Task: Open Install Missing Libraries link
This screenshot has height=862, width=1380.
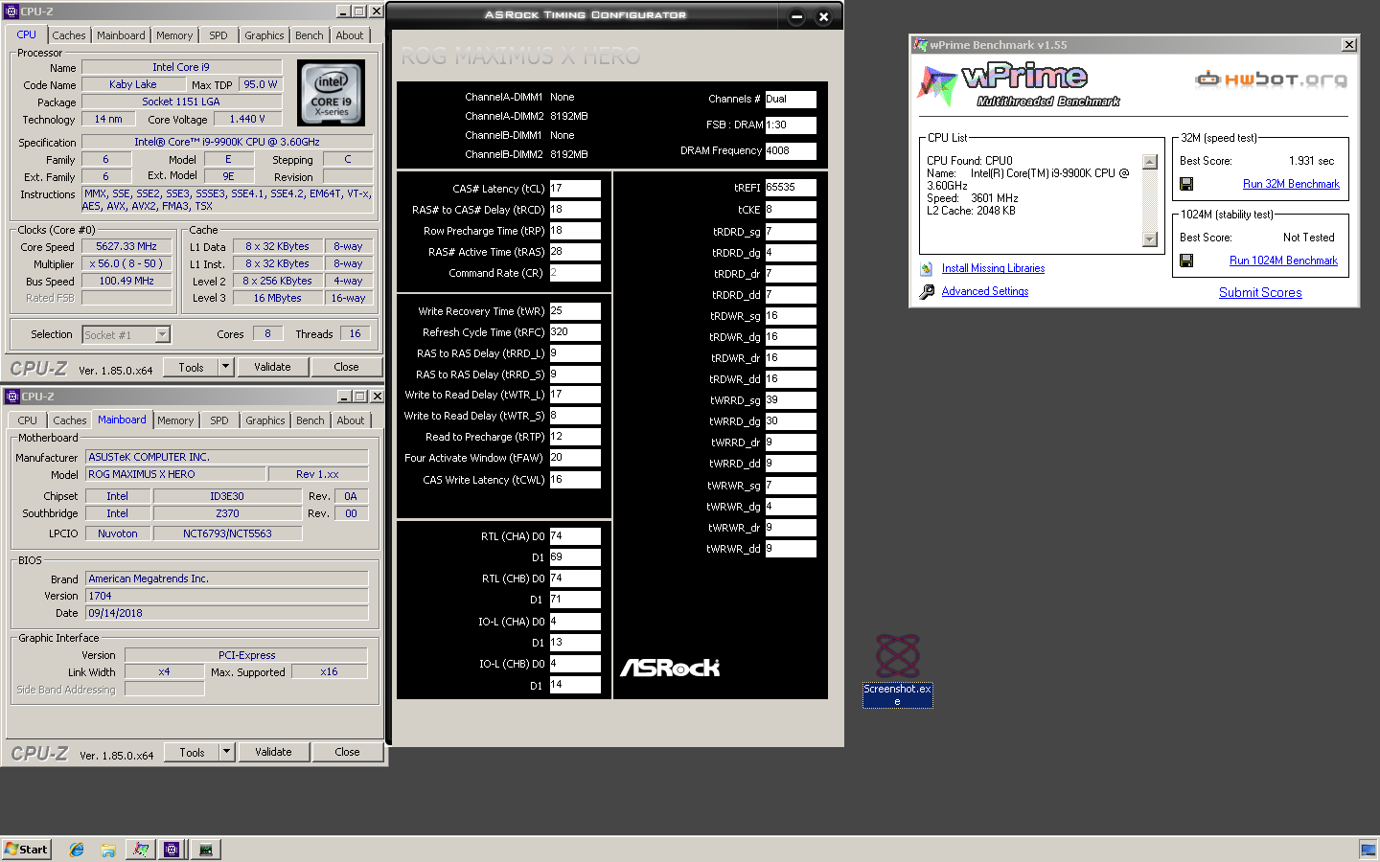Action: (993, 269)
